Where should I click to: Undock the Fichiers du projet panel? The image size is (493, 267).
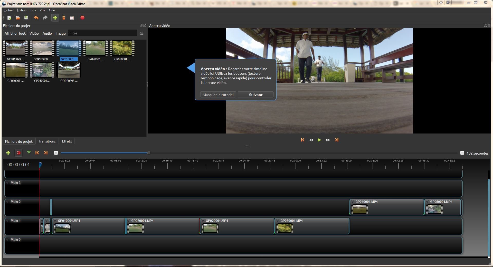click(x=141, y=25)
